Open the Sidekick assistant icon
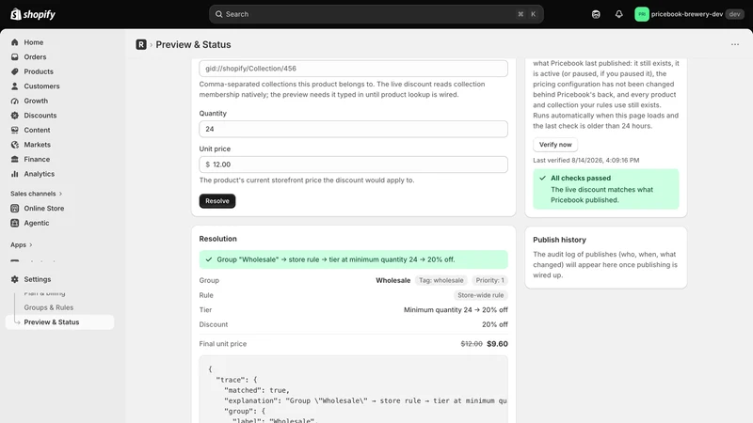Screen dimensions: 753x423 596,14
